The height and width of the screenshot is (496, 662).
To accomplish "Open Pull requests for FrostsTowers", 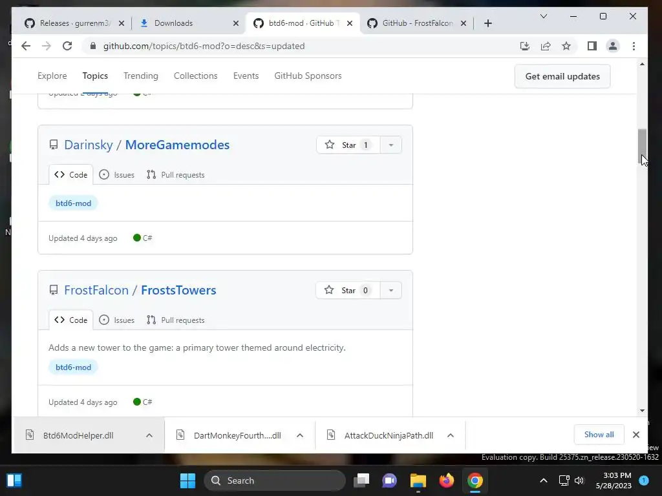I will coord(176,320).
